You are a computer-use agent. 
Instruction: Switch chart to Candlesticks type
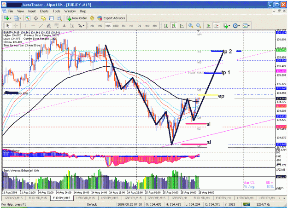pos(174,26)
